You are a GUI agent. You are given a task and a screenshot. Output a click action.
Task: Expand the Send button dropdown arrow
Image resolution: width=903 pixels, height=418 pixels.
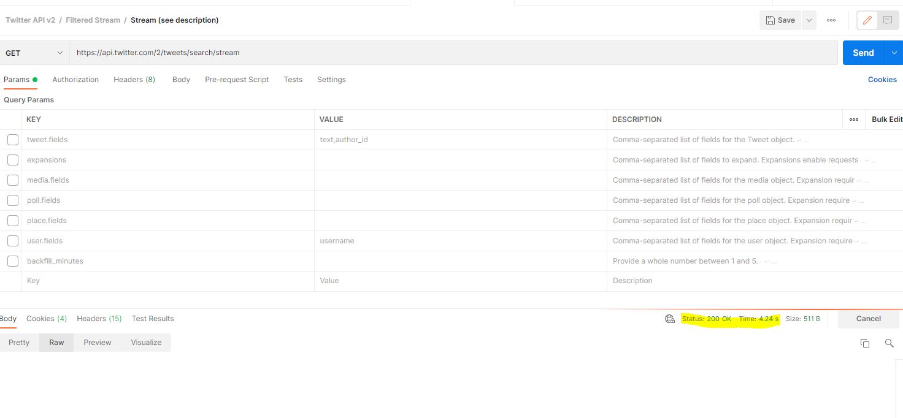coord(894,53)
